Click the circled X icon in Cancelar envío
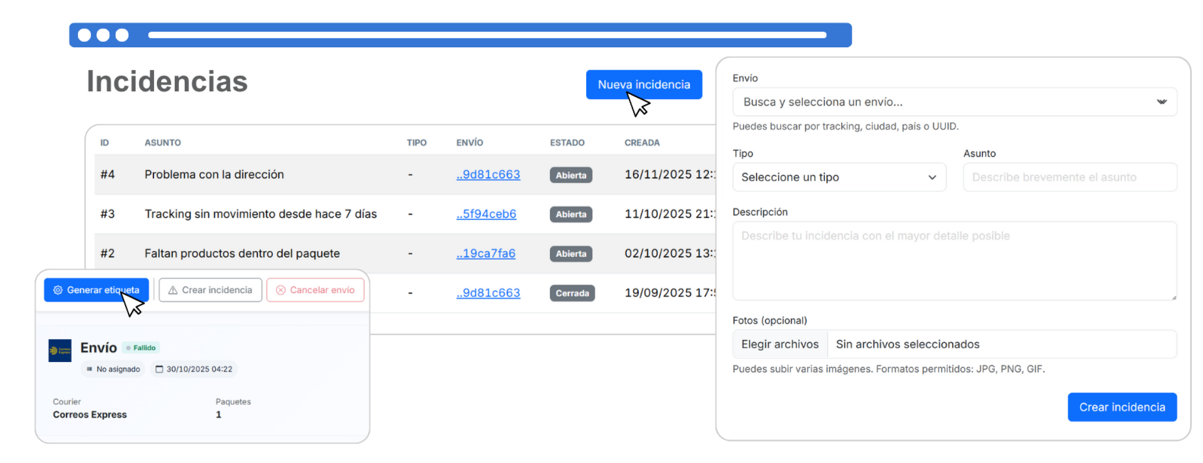 click(x=281, y=290)
